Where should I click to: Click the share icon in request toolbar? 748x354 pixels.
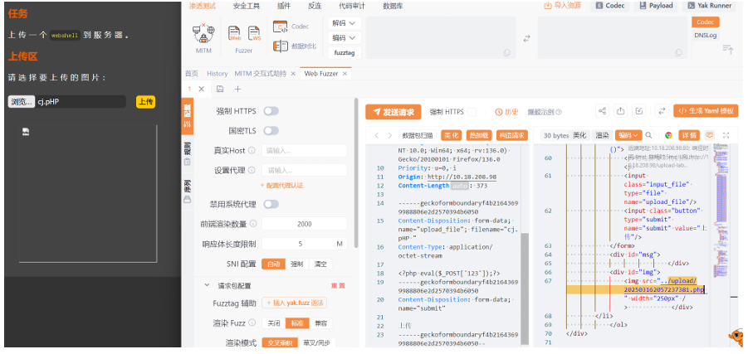click(601, 111)
